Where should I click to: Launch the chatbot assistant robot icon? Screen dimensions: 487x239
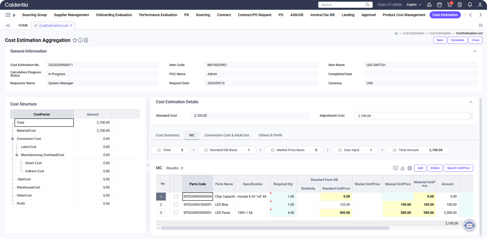pos(469,225)
